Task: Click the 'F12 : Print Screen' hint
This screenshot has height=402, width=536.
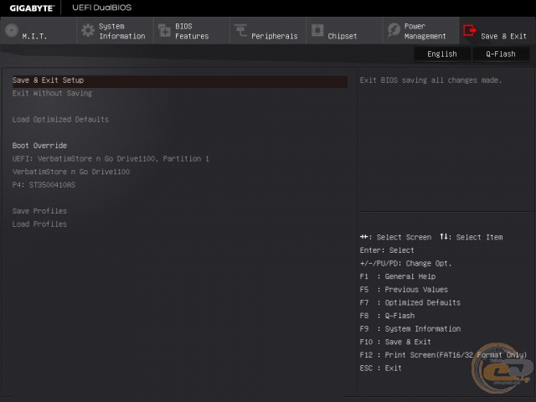Action: click(x=443, y=355)
